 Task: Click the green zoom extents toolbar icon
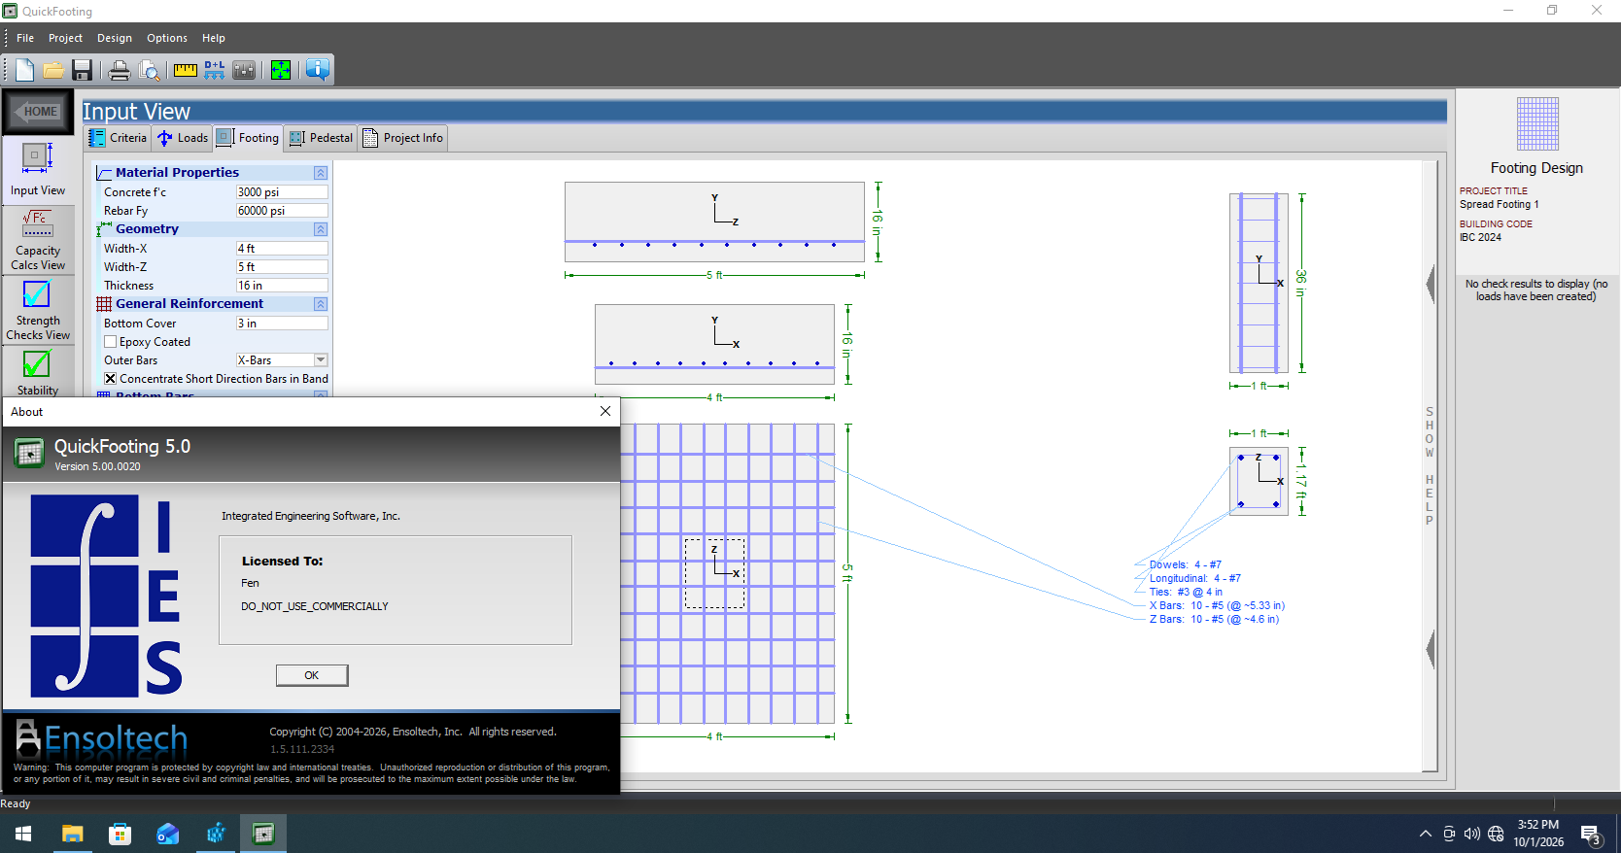click(x=281, y=70)
